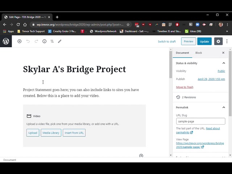Click the Read about permalinks link
The image size is (232, 174).
point(198,130)
